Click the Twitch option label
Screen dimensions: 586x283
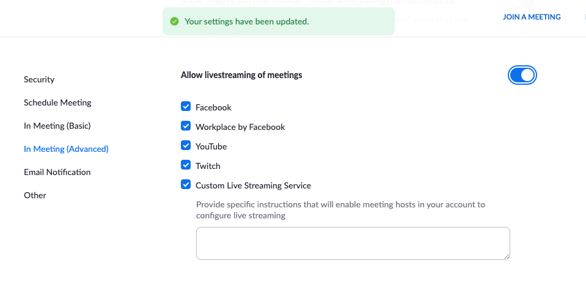[208, 166]
